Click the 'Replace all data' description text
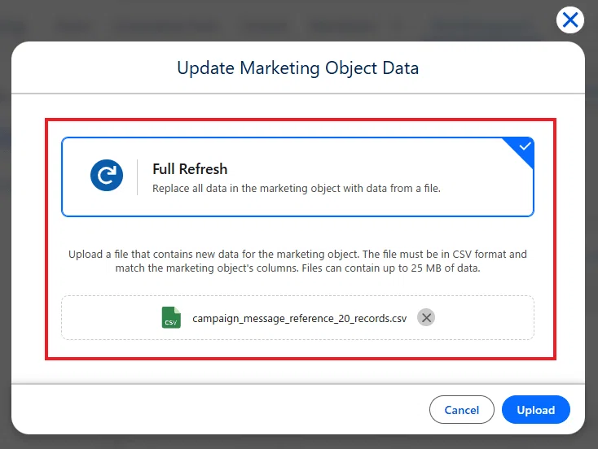This screenshot has height=449, width=598. coord(297,189)
